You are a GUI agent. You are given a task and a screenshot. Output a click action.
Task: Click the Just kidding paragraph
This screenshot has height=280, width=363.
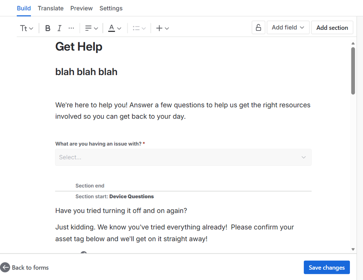pos(174,233)
